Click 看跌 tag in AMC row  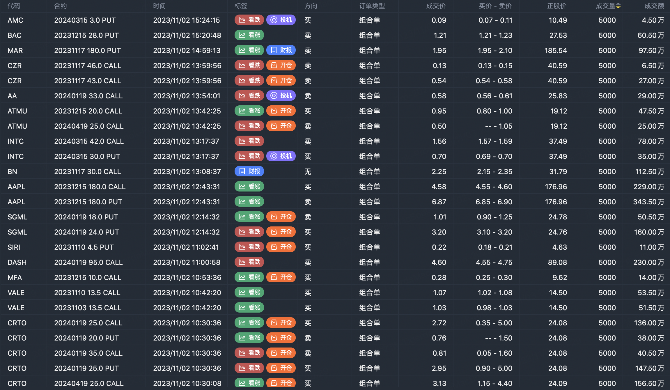[x=249, y=20]
